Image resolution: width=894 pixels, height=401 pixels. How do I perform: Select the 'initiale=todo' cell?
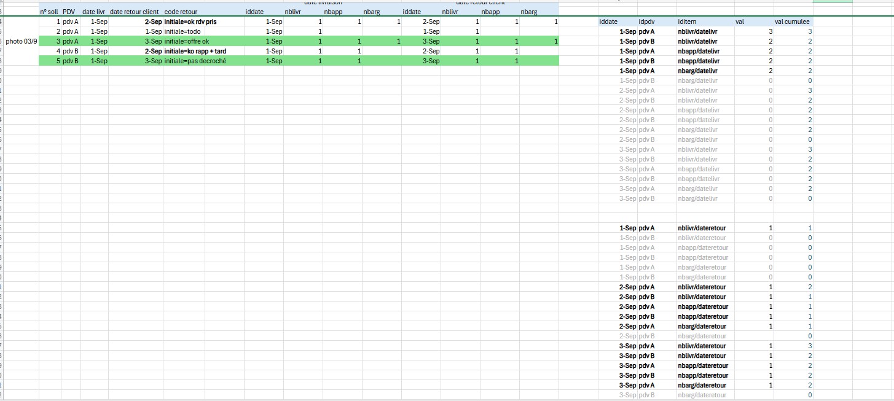[x=182, y=31]
